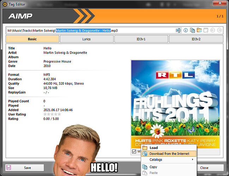Choose Paste in the context menu
The height and width of the screenshot is (176, 229).
[x=169, y=173]
